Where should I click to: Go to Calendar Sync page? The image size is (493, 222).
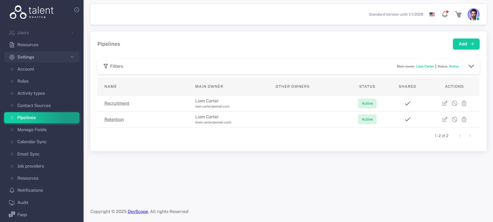(x=32, y=142)
